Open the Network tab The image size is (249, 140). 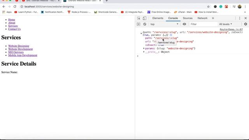(x=202, y=18)
